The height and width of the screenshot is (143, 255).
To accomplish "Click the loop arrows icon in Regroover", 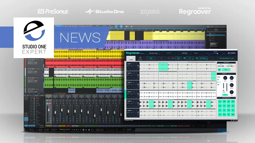I will tap(197, 58).
